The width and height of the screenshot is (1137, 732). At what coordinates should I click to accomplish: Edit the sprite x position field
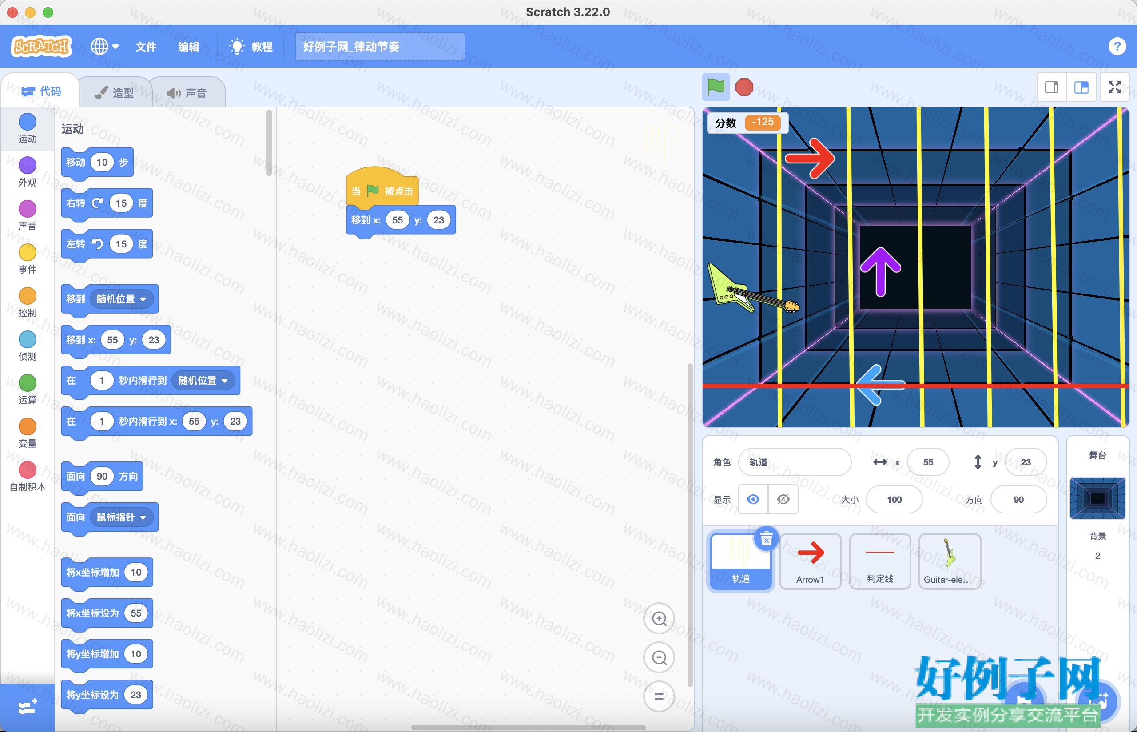pos(927,462)
